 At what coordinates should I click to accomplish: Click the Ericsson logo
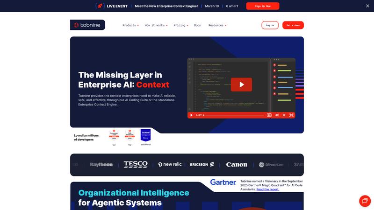coord(202,164)
